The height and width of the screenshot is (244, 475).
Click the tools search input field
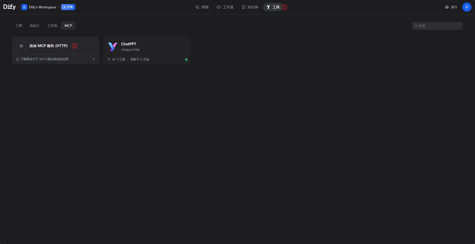437,26
